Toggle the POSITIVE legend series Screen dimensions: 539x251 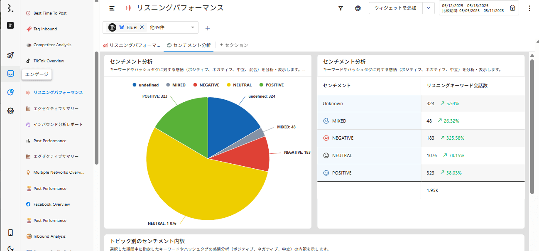[271, 85]
